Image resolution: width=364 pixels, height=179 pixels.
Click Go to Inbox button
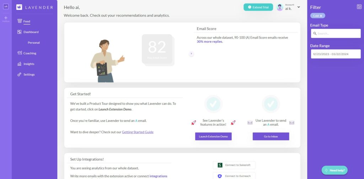[271, 136]
